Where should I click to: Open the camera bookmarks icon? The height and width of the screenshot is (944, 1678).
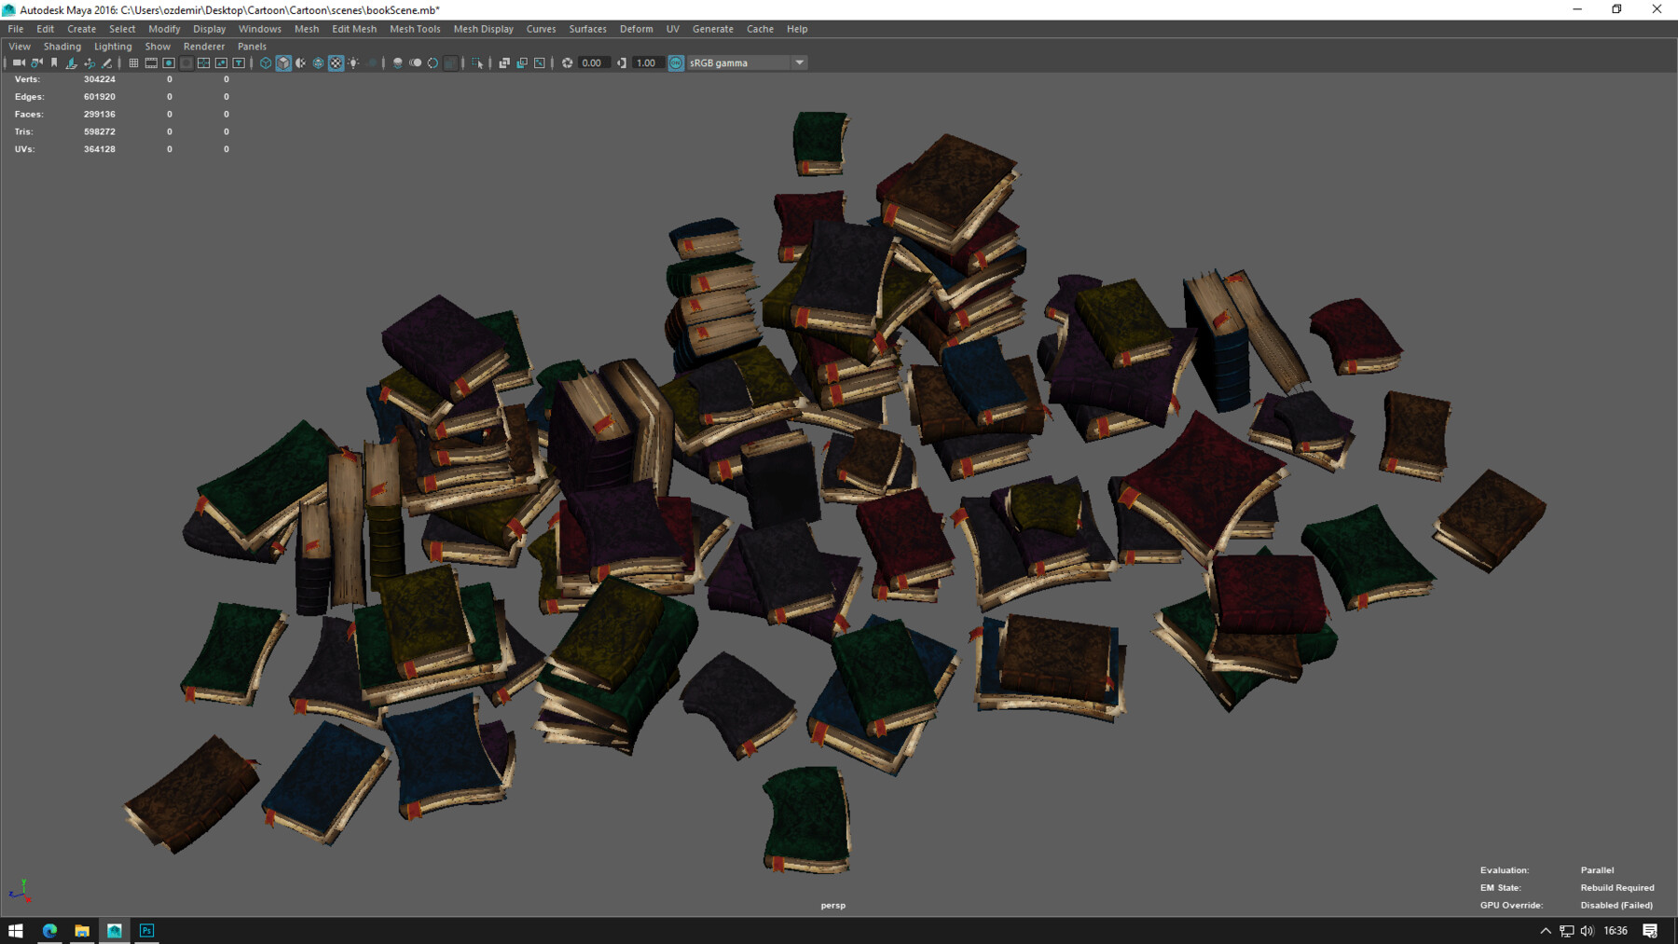click(53, 62)
